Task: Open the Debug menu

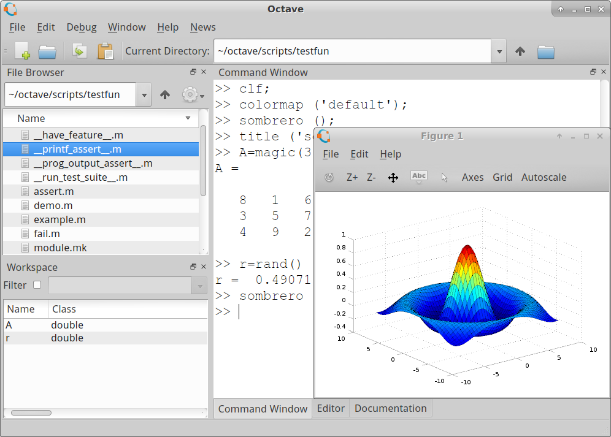Action: coord(81,27)
